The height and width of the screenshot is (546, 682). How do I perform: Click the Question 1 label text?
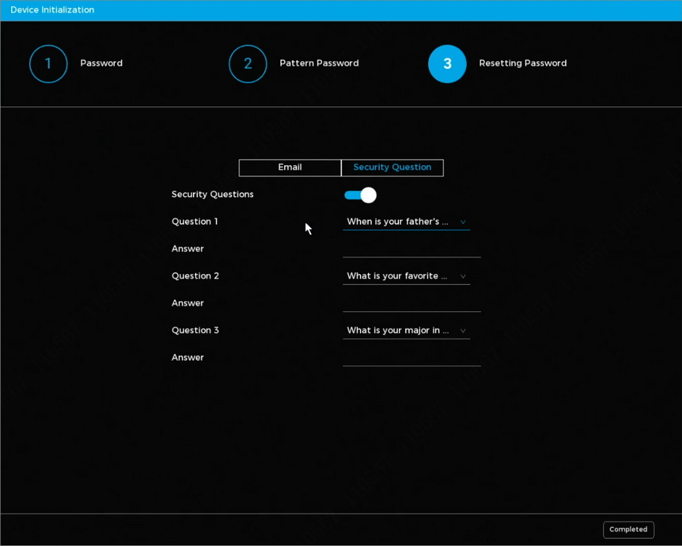pos(195,222)
